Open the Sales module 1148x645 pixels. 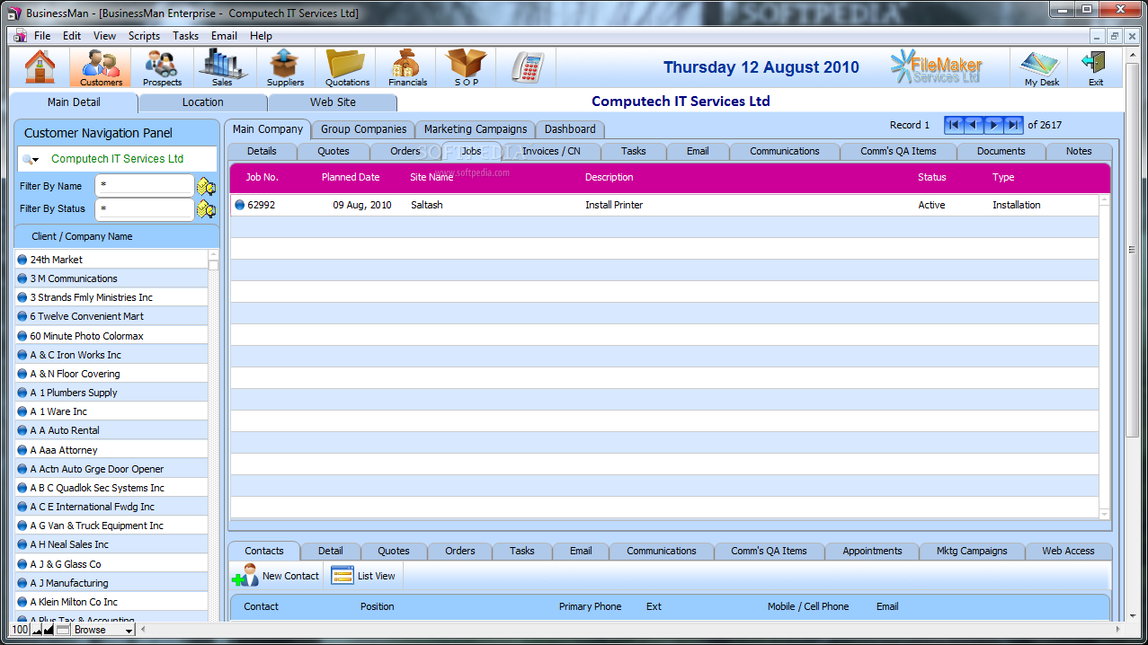[x=222, y=67]
